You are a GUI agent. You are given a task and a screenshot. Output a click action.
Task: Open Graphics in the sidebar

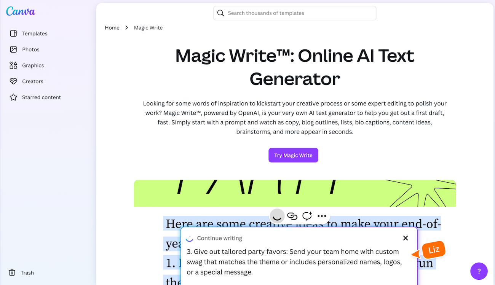(27, 65)
